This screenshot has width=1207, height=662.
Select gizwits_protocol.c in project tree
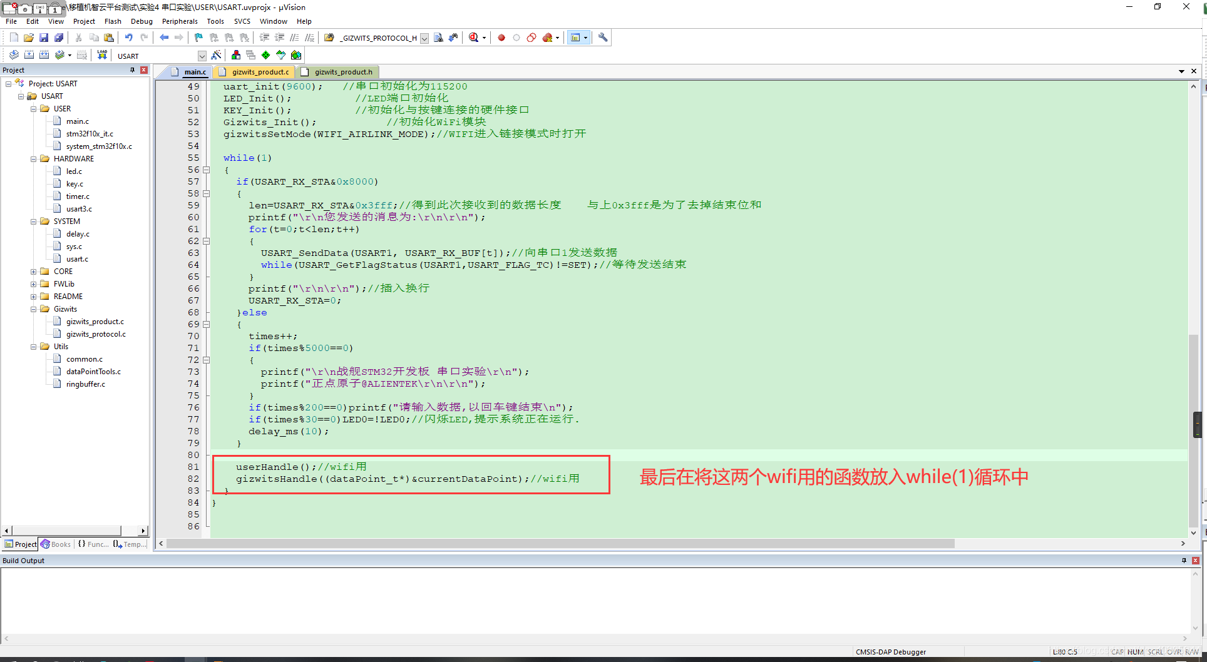pyautogui.click(x=96, y=334)
